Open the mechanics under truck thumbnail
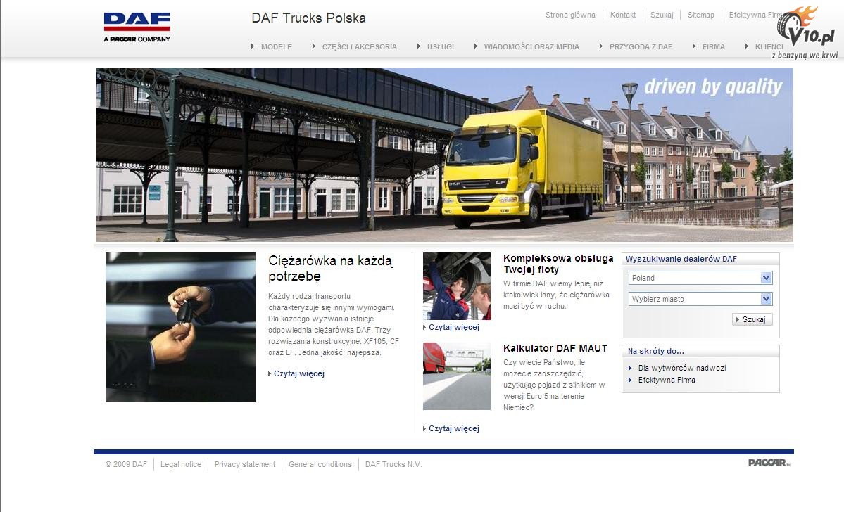The height and width of the screenshot is (512, 844). (x=456, y=286)
